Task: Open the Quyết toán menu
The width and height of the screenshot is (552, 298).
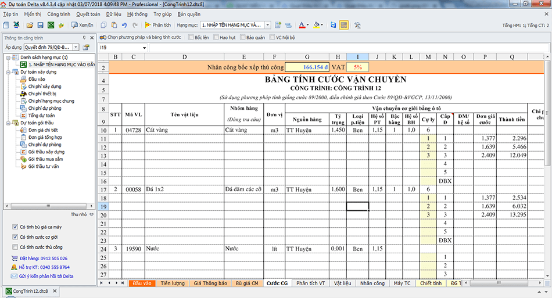Action: click(x=88, y=13)
